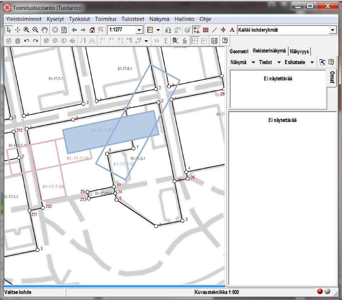The width and height of the screenshot is (342, 300).
Task: Open the Kyselyt menu
Action: 55,19
